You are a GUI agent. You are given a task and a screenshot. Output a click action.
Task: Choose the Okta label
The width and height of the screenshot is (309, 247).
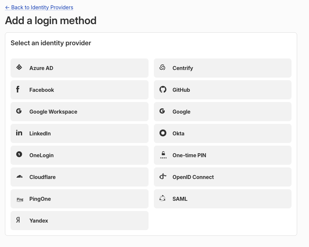tap(178, 133)
